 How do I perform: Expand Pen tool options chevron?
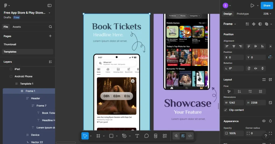pos(130,136)
